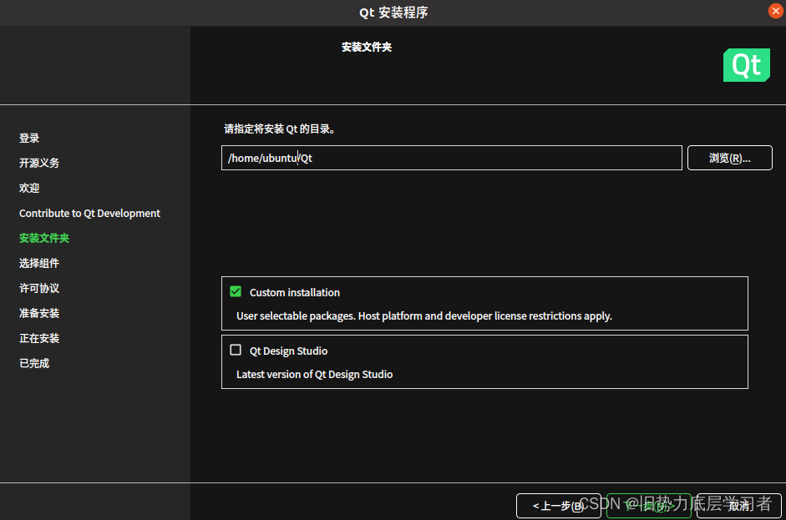
Task: Select the highlighted 安装文件夹 sidebar step
Action: pos(44,239)
